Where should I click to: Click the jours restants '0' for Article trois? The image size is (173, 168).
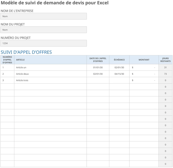(x=165, y=80)
